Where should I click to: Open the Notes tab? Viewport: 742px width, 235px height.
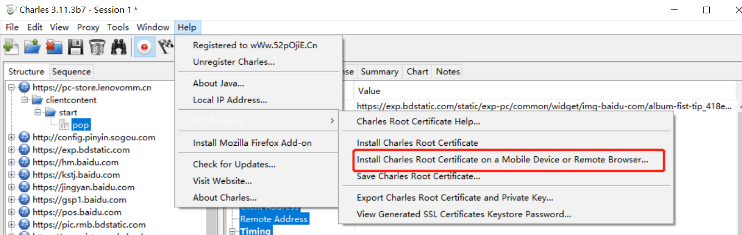click(448, 71)
